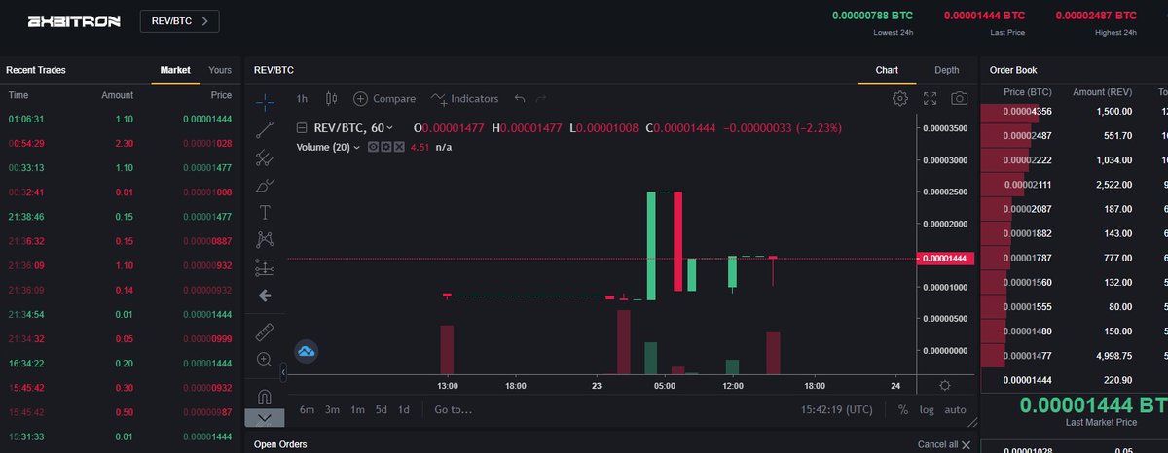Click the order book row with 4,998.75 amount
This screenshot has width=1168, height=453.
[x=1074, y=356]
